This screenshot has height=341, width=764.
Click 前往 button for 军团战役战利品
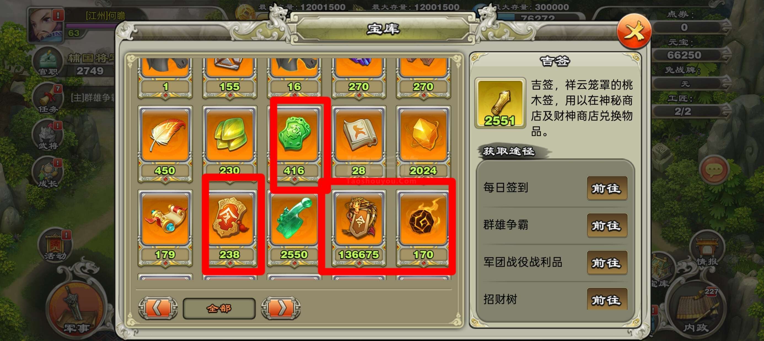[x=607, y=263]
